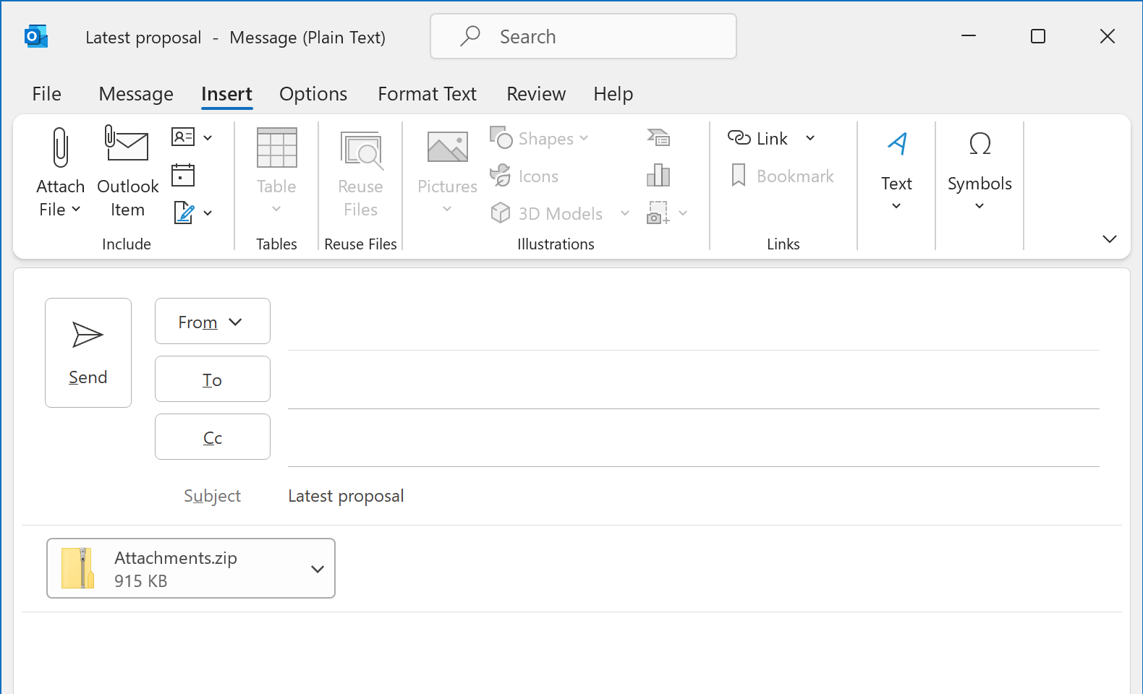The image size is (1143, 694).
Task: Expand the Pictures dropdown chevron
Action: click(447, 209)
